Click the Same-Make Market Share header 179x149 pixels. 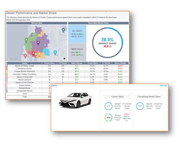pos(98,23)
